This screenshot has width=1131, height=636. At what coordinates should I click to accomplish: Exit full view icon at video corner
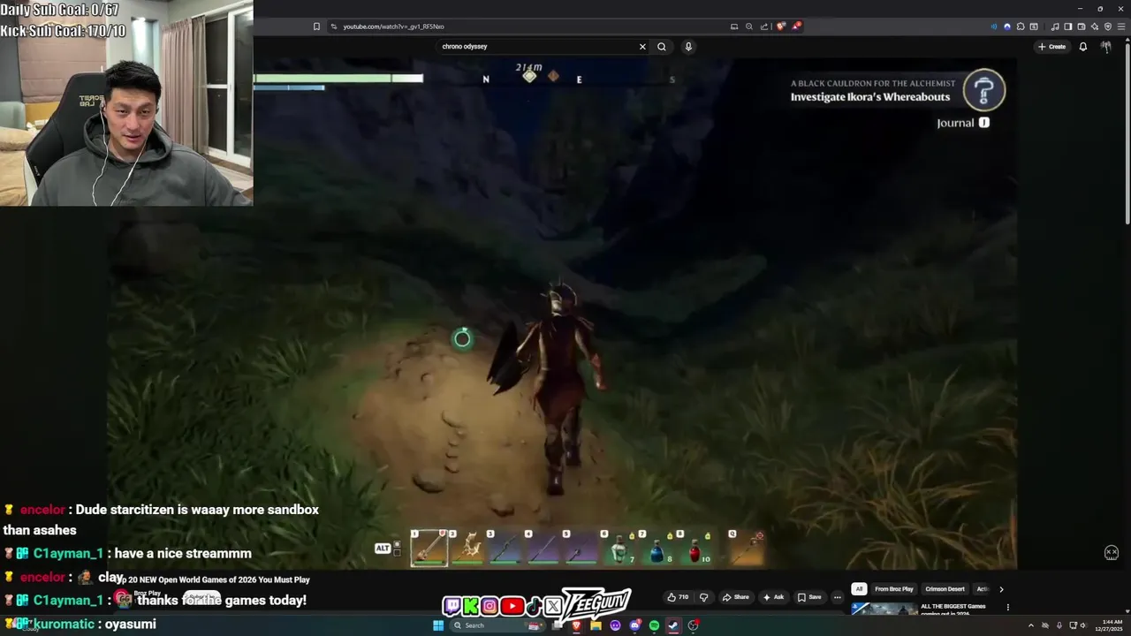coord(1112,553)
